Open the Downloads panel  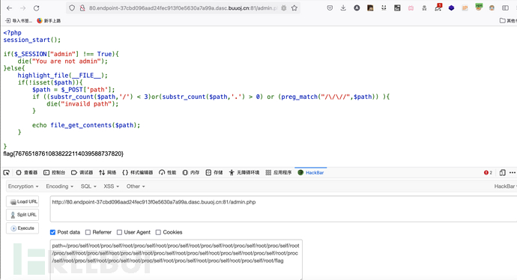coord(343,8)
